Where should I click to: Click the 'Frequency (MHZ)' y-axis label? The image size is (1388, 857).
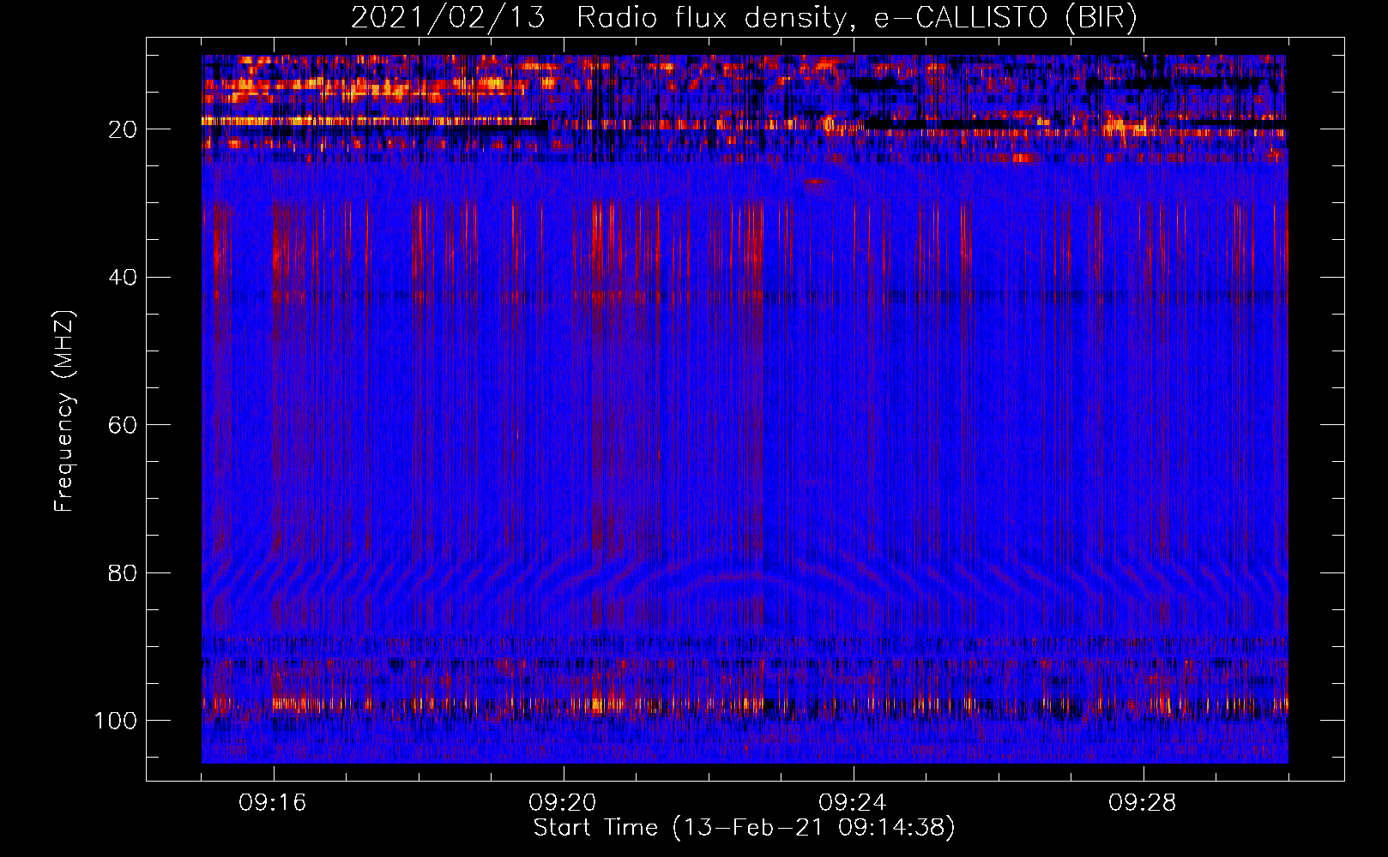point(64,411)
